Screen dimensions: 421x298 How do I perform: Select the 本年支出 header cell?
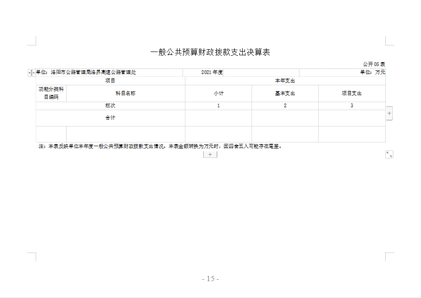285,81
